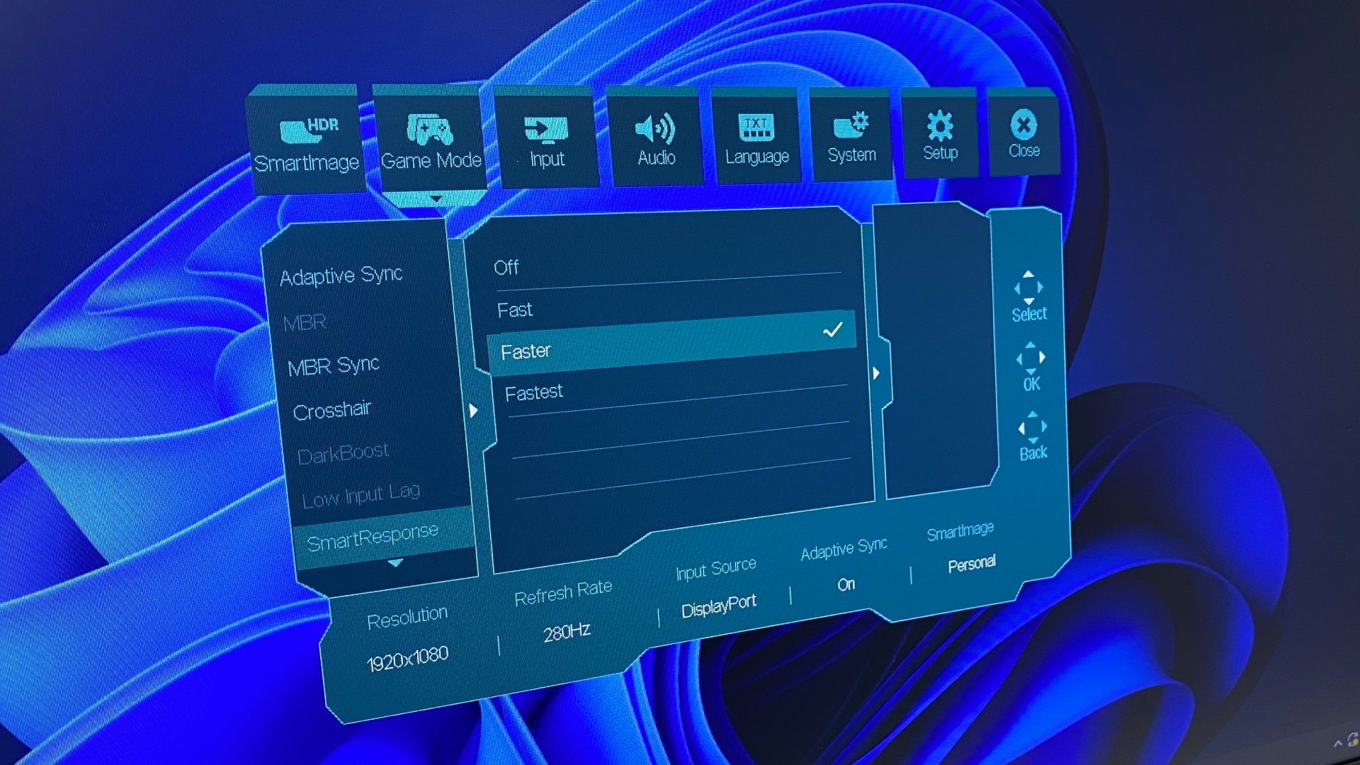Click right arrow beside the Crosshair list
This screenshot has width=1360, height=765.
coord(473,410)
